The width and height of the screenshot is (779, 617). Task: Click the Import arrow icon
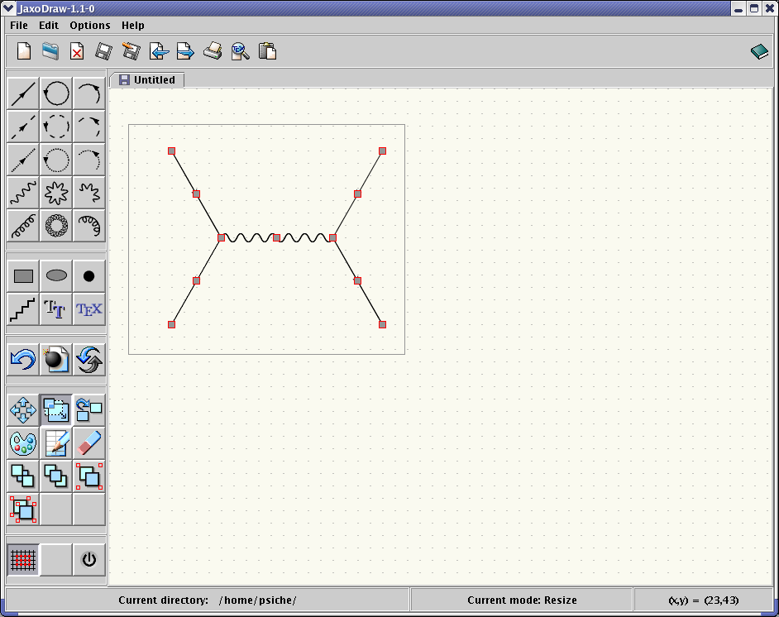point(159,51)
